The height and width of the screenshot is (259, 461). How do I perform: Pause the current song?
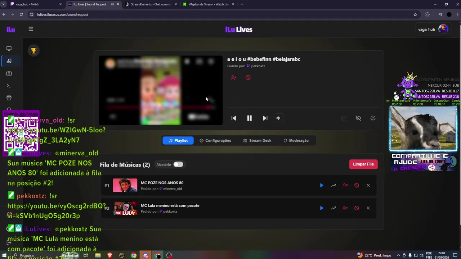coord(249,118)
